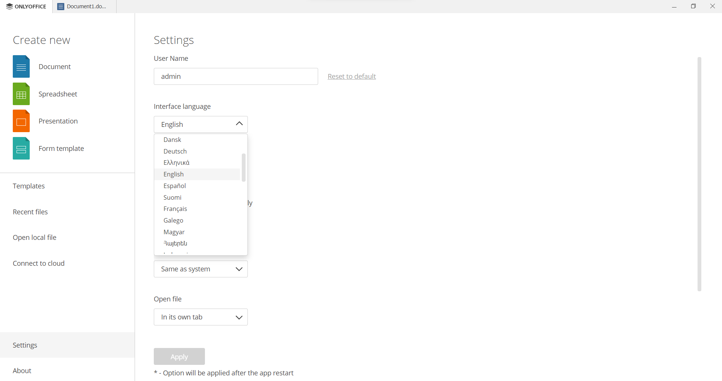Open the Open file dropdown

click(x=200, y=317)
